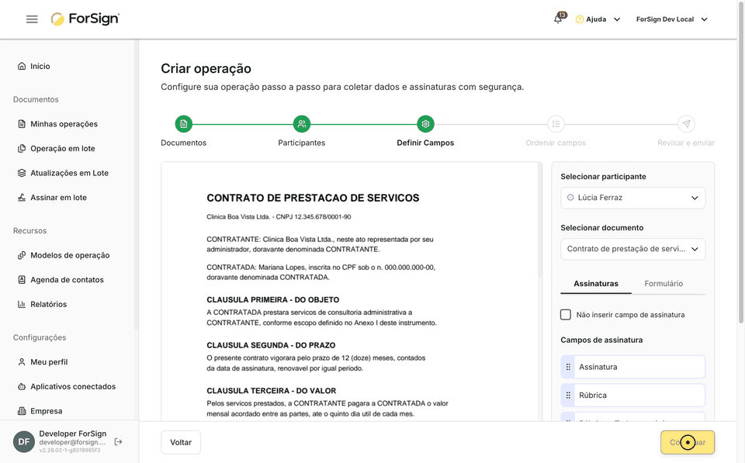
Task: Click Operação em lote icon
Action: 22,148
